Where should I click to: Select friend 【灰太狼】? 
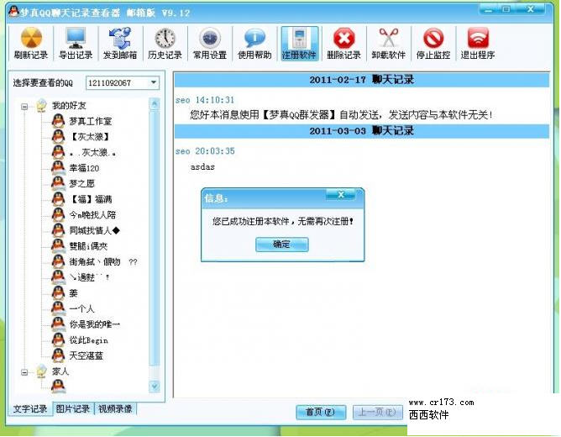90,137
